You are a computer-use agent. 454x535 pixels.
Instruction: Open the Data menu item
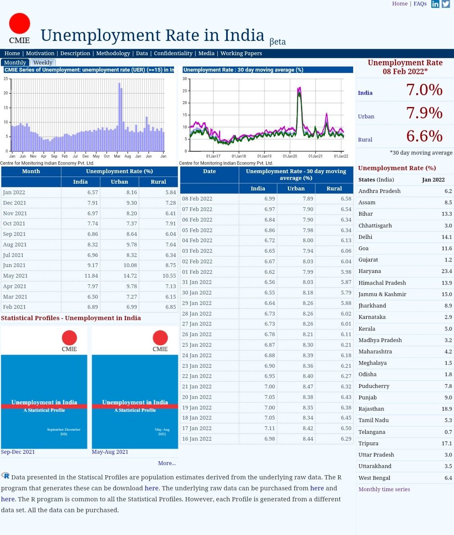point(142,53)
